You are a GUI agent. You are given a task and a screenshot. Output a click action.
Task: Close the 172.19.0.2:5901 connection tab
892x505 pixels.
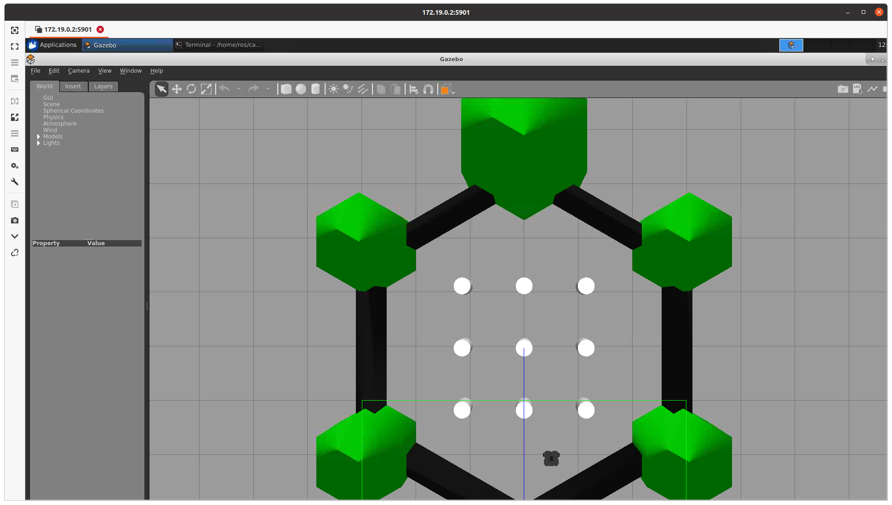100,29
